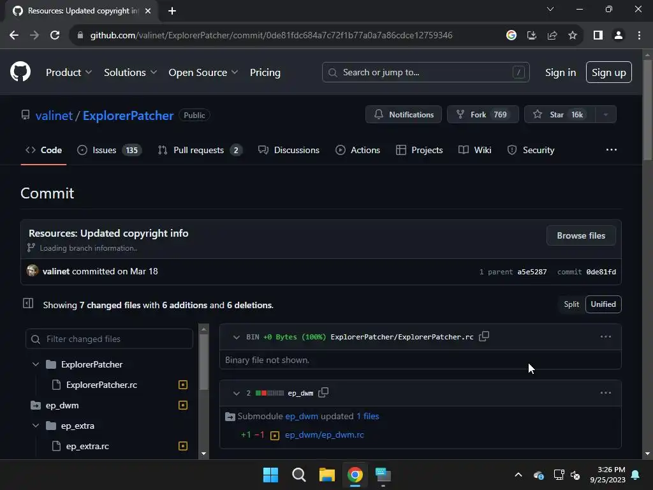Collapse the ExplorerPatcher.rc diff section
Image resolution: width=653 pixels, height=490 pixels.
pos(236,337)
